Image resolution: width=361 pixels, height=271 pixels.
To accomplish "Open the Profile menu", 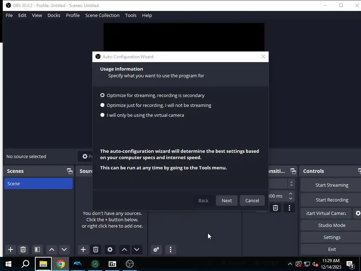I will pyautogui.click(x=73, y=15).
